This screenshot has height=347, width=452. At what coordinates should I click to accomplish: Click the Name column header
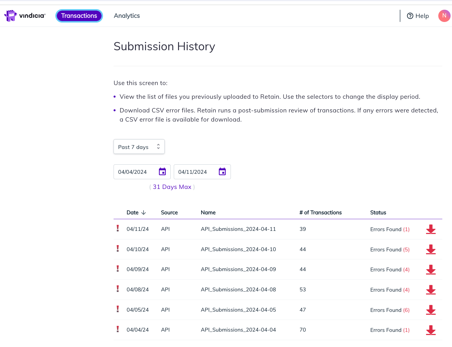coord(208,213)
